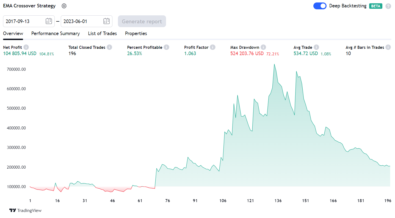
Task: Click the Avg Trade info icon
Action: (316, 47)
